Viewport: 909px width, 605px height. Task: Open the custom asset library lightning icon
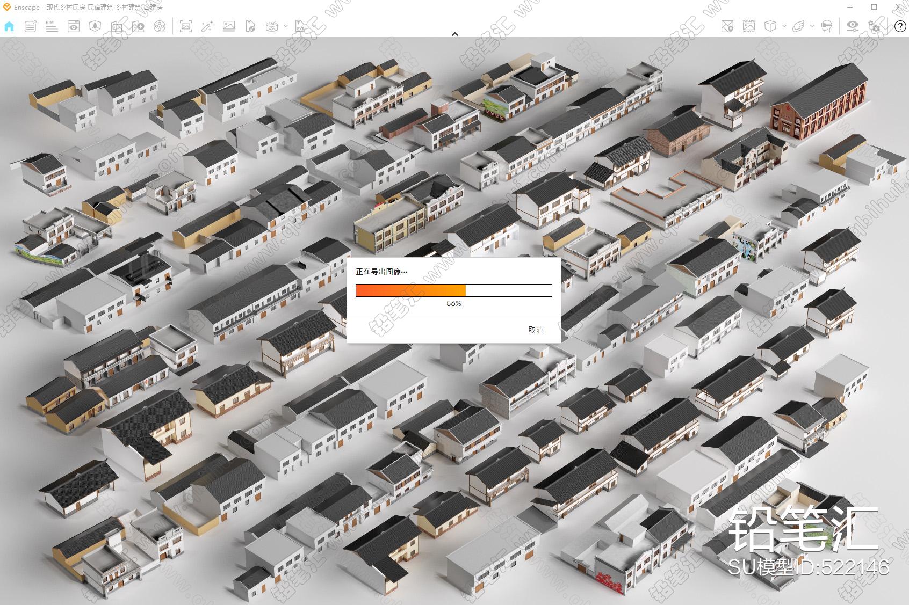(138, 26)
